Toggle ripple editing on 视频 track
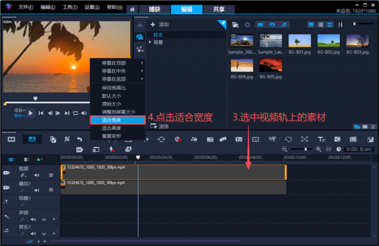The width and height of the screenshot is (379, 246). click(23, 175)
